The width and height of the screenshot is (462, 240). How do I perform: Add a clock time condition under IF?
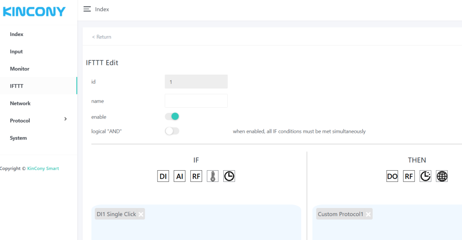[x=229, y=177]
